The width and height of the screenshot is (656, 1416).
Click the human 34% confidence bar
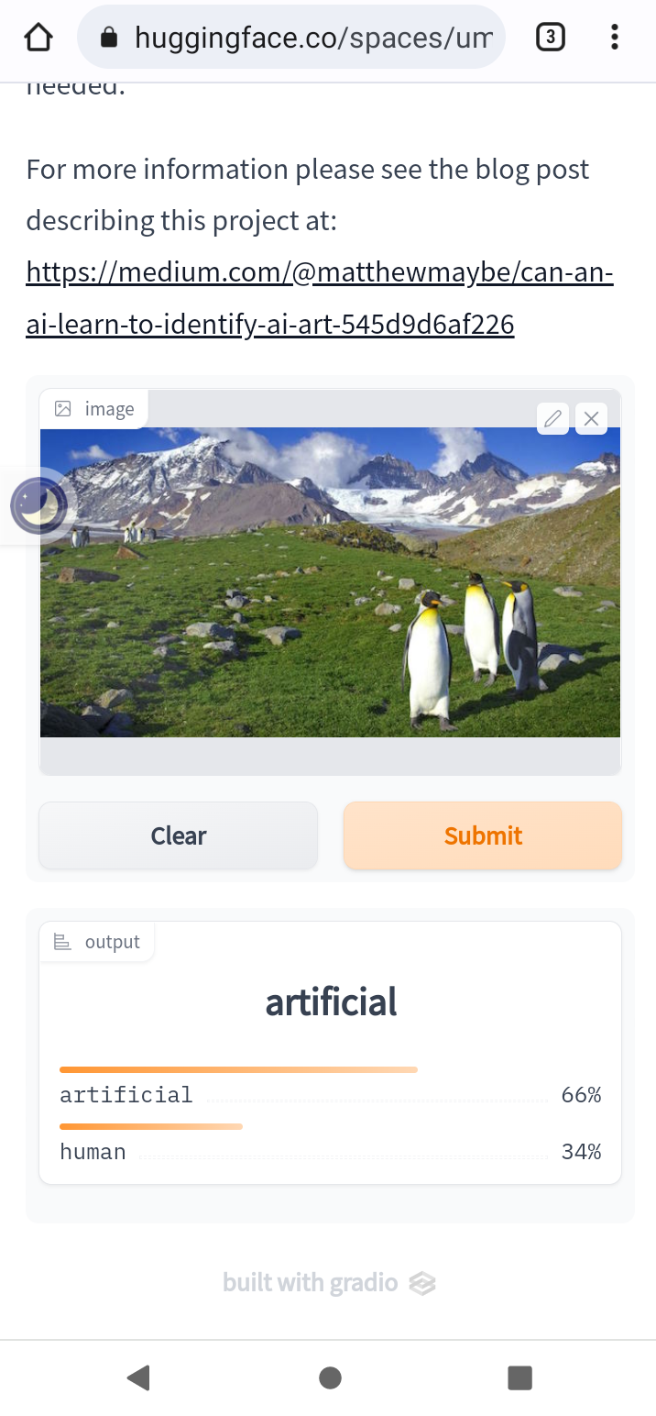pyautogui.click(x=151, y=1127)
